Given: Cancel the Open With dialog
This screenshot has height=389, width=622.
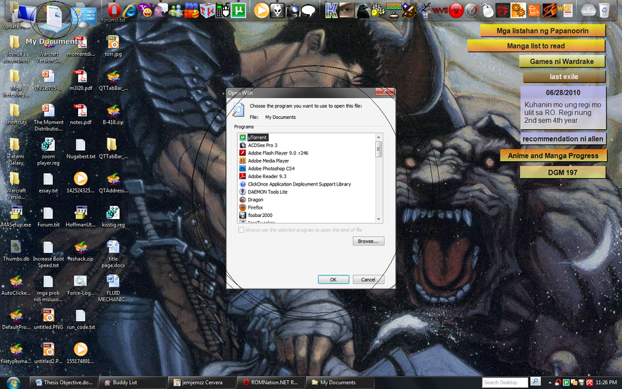Looking at the screenshot, I should point(368,280).
